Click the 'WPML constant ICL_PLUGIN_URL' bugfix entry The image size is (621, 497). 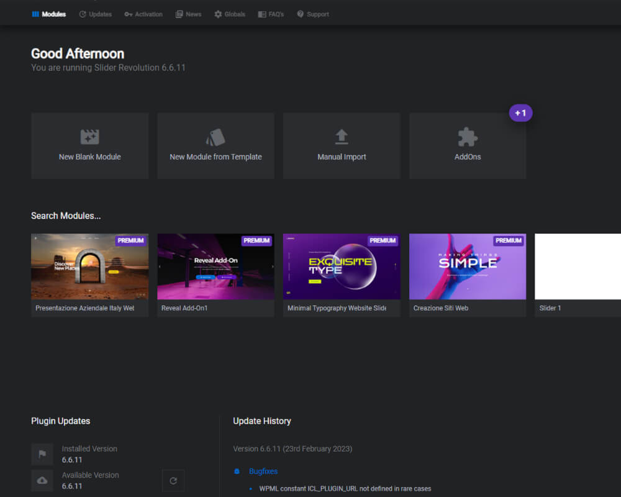click(x=345, y=489)
